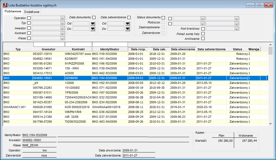The height and width of the screenshot is (160, 276).
Task: Click the list scrollbar down arrow
Action: coord(271,124)
